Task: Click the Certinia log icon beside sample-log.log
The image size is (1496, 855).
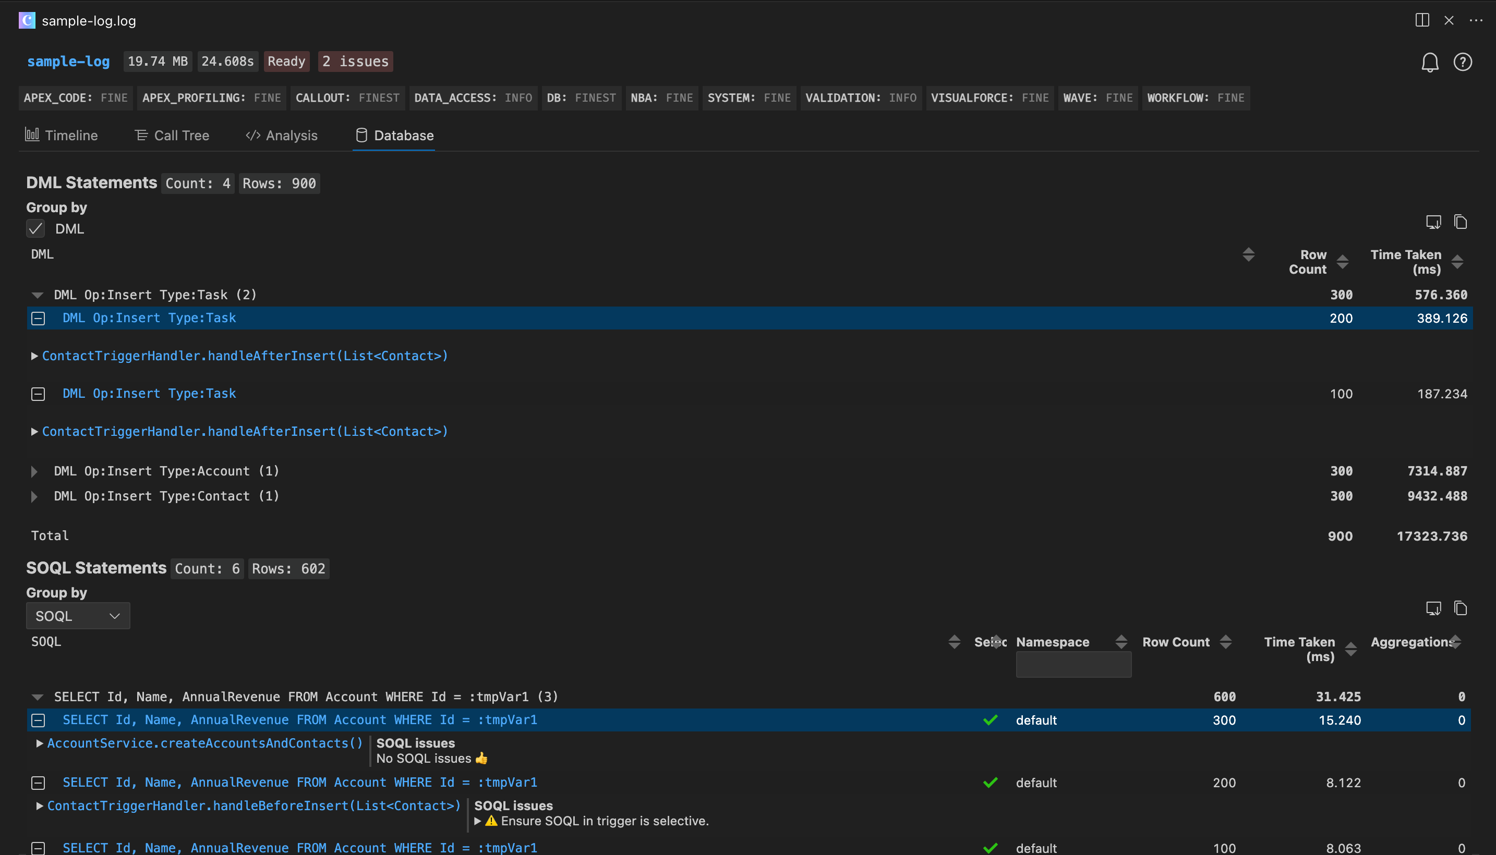Action: [27, 20]
